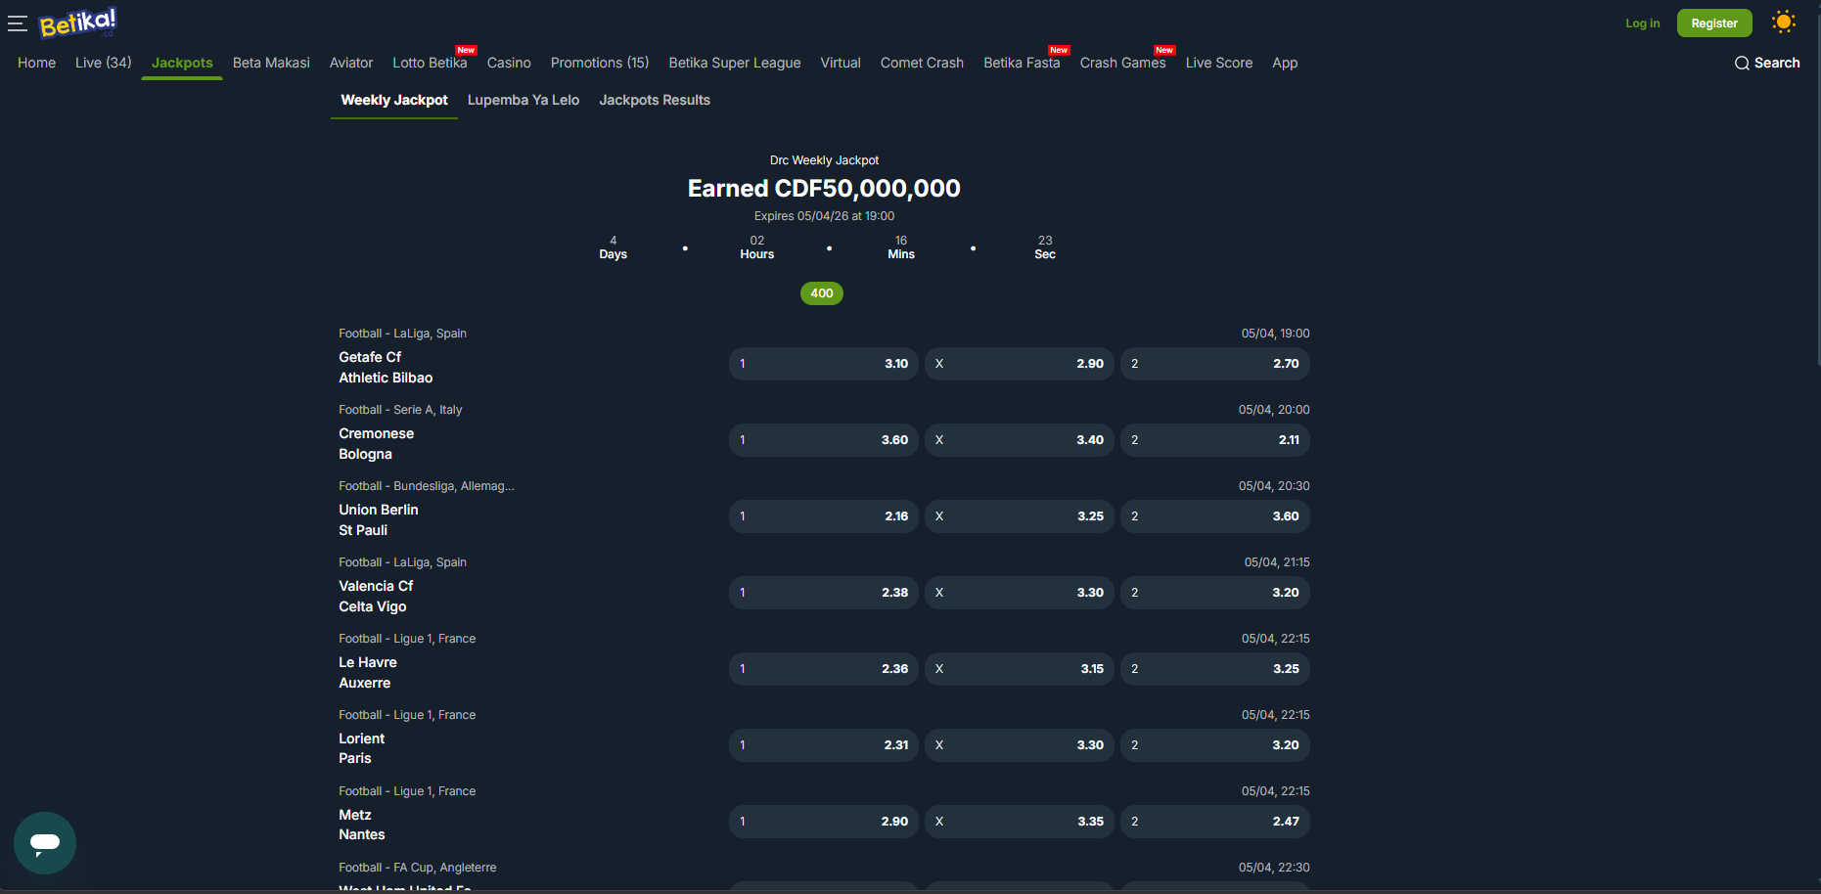This screenshot has height=894, width=1821.
Task: Pick away win 2.70 for Athletic Bilbao
Action: coord(1215,364)
